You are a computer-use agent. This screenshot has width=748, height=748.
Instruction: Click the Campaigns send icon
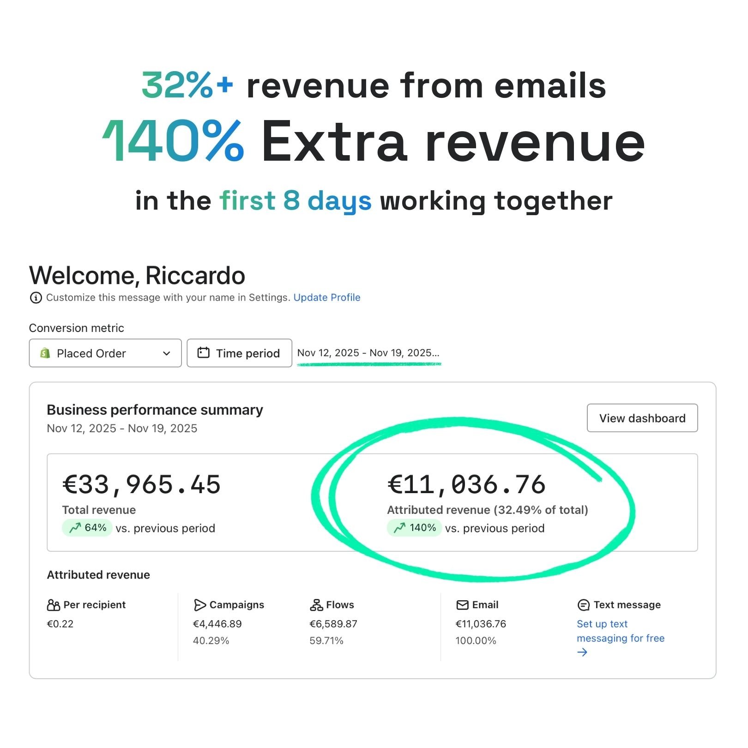click(x=199, y=604)
